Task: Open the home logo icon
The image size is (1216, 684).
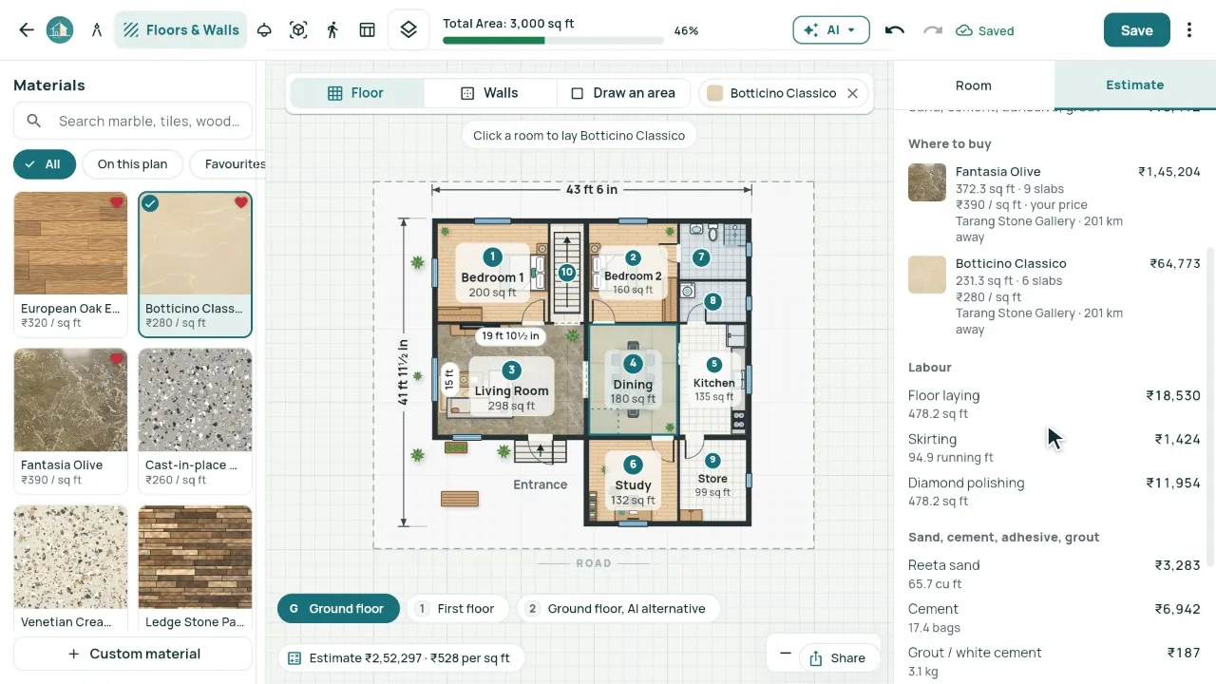Action: (60, 30)
